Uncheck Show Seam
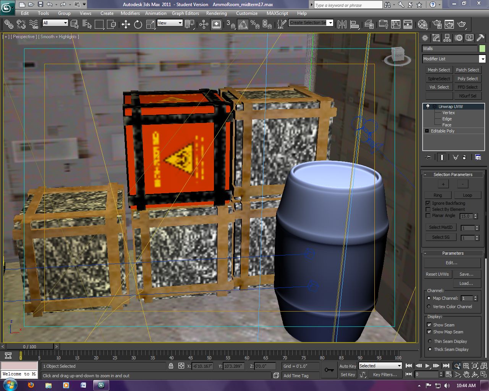 coord(429,325)
